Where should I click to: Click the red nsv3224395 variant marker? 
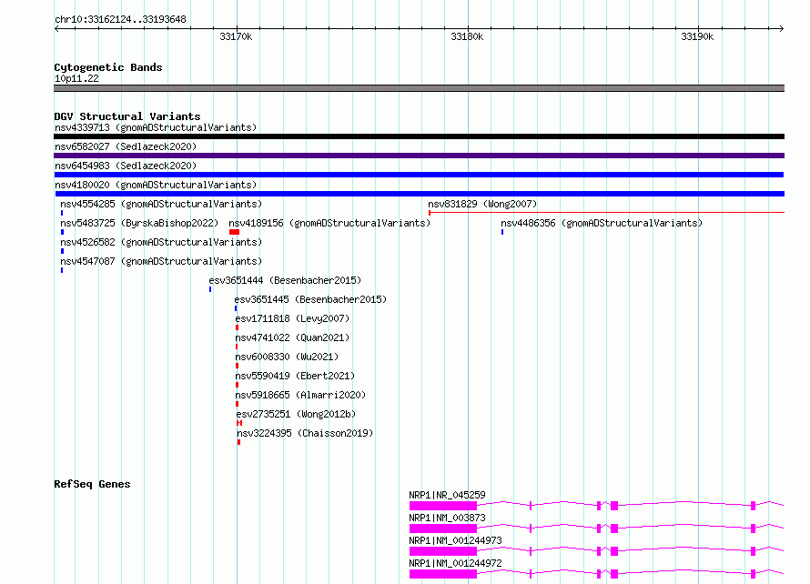click(238, 442)
